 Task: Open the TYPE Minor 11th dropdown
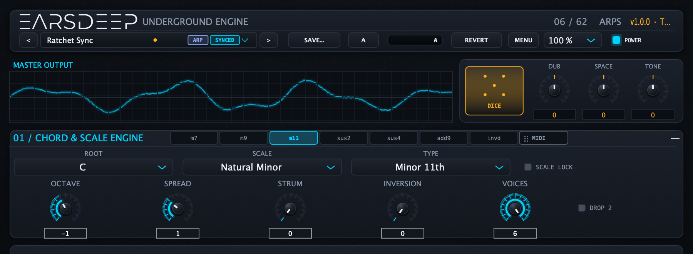(x=431, y=167)
